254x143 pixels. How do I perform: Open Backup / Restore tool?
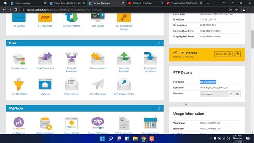(x=71, y=20)
